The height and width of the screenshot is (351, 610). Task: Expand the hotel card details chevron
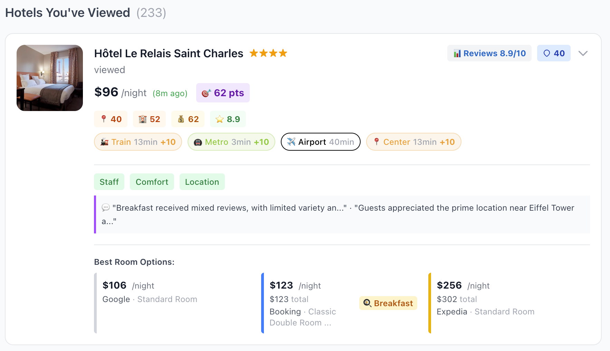pyautogui.click(x=583, y=53)
